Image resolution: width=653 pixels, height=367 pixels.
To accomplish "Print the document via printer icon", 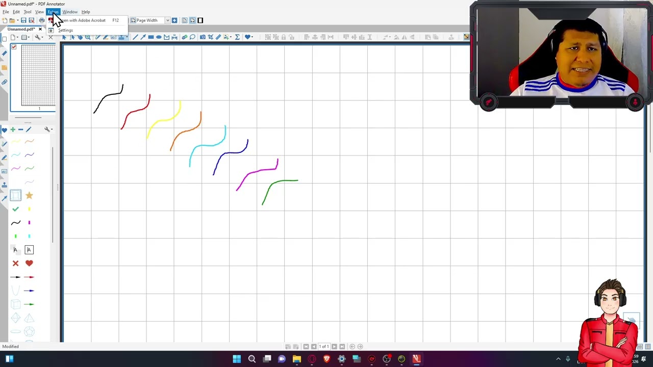I will pos(42,20).
